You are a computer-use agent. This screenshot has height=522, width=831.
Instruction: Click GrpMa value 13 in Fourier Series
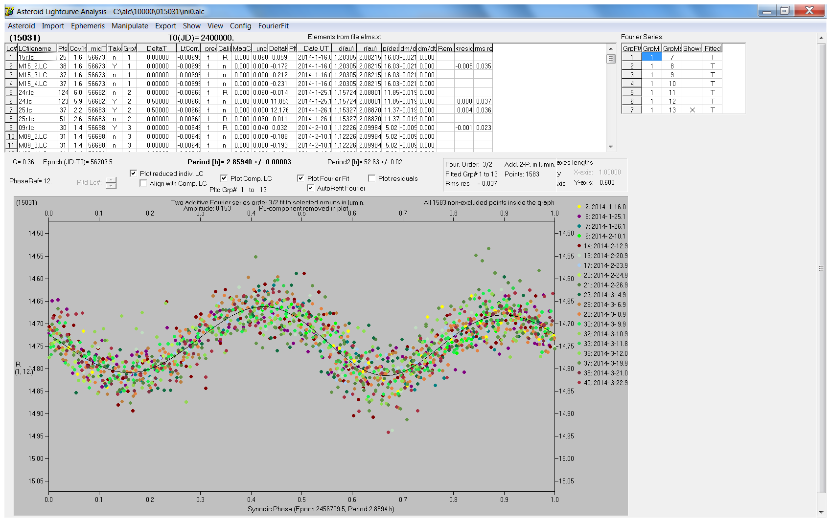[x=672, y=110]
